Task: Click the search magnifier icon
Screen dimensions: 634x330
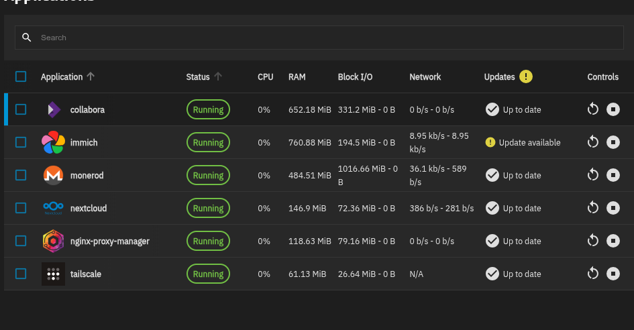Action: [x=27, y=38]
